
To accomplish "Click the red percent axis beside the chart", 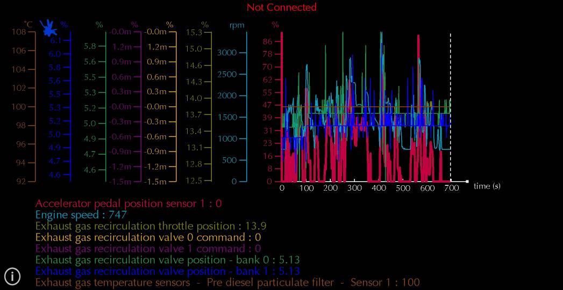I will click(x=281, y=107).
